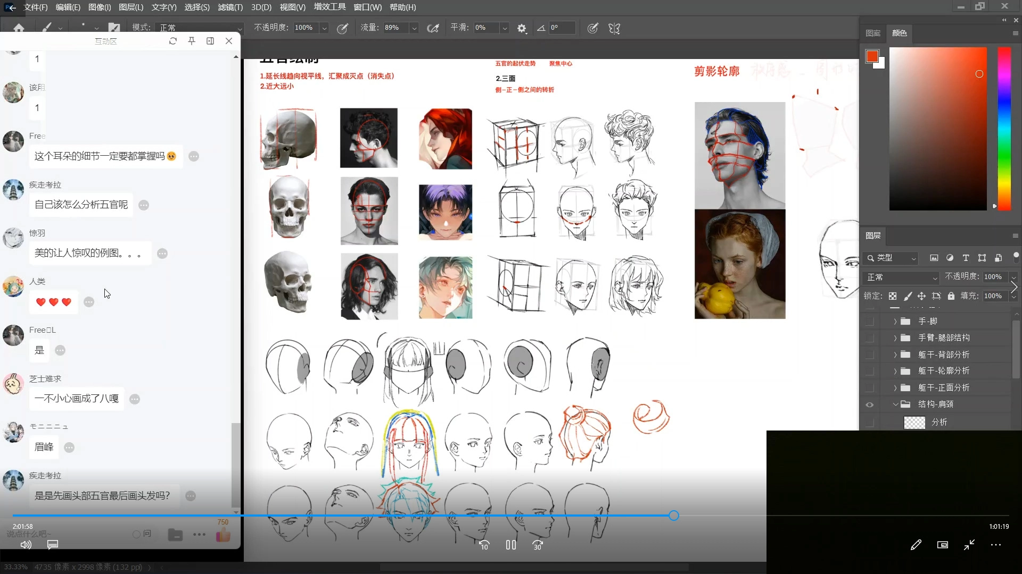Viewport: 1022px width, 574px height.
Task: Show the 手-脚 layer group
Action: (869, 322)
